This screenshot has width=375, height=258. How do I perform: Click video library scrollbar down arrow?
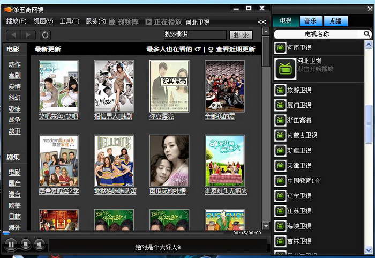click(x=266, y=226)
